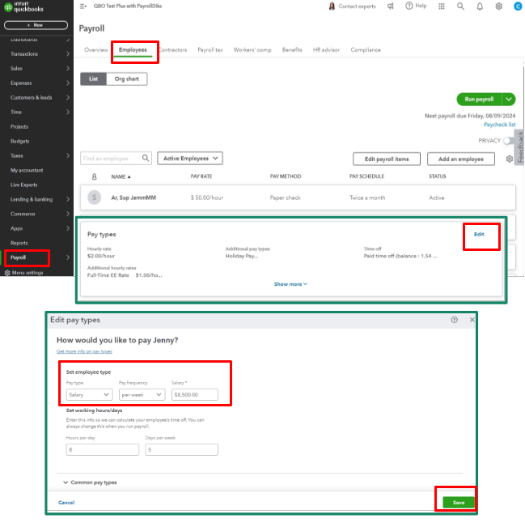Switch to Org chart view
Viewport: 525px width, 527px height.
(127, 79)
